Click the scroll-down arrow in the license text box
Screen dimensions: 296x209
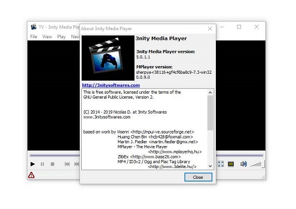(210, 166)
